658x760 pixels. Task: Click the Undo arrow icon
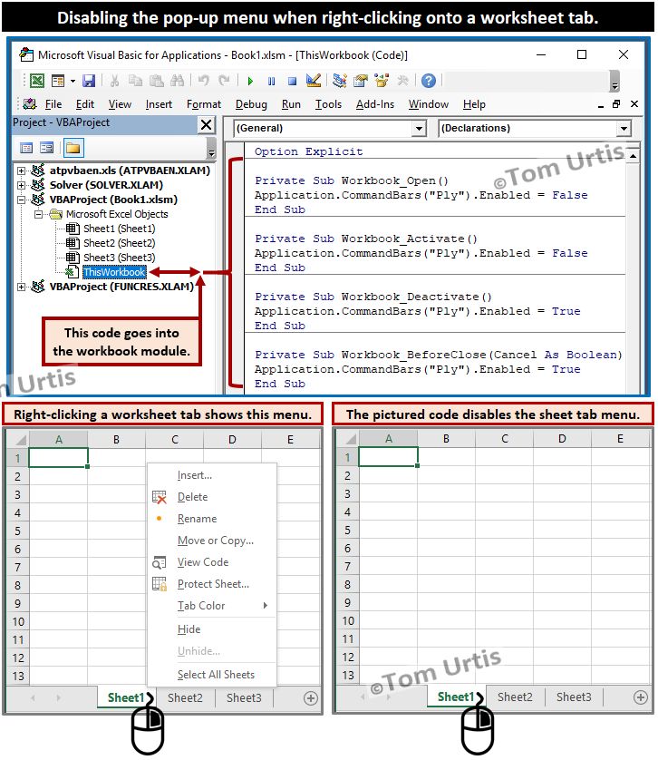pos(204,81)
